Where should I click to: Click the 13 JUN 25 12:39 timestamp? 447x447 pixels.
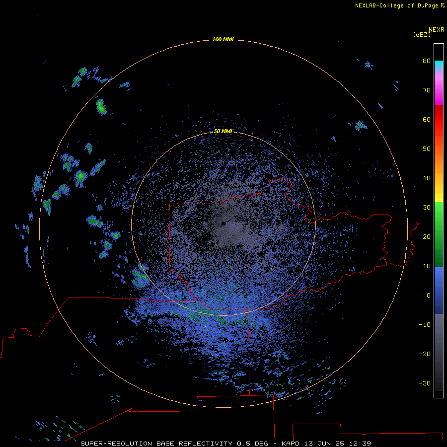tap(338, 444)
